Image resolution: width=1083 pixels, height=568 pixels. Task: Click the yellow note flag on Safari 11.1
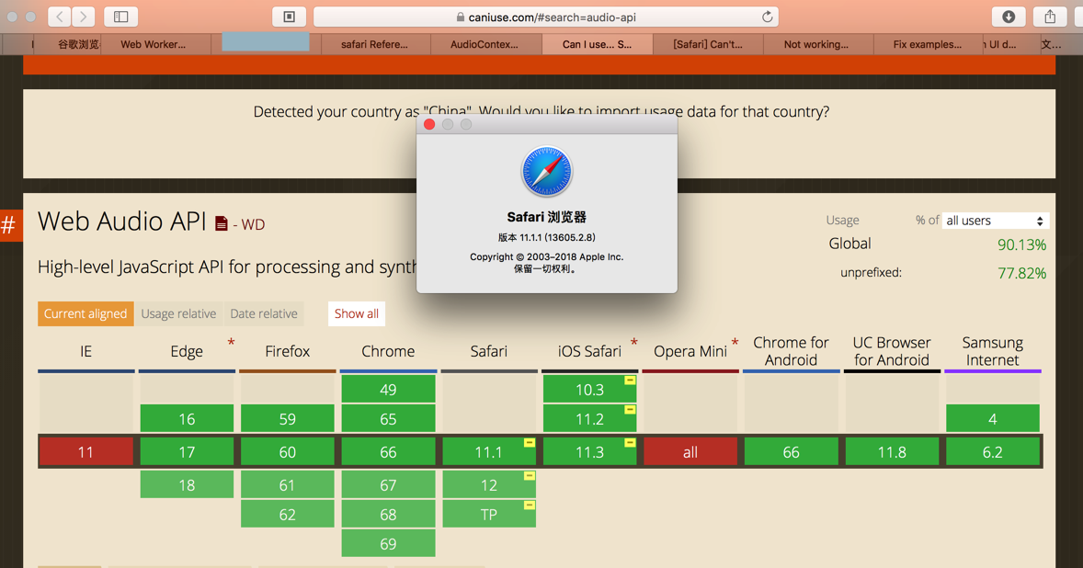[x=529, y=442]
